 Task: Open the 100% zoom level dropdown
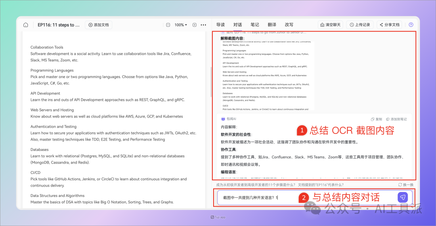[x=180, y=25]
